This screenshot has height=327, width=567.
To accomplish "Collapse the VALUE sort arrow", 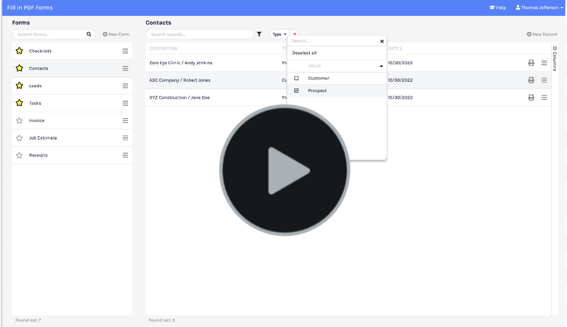I will coord(381,66).
